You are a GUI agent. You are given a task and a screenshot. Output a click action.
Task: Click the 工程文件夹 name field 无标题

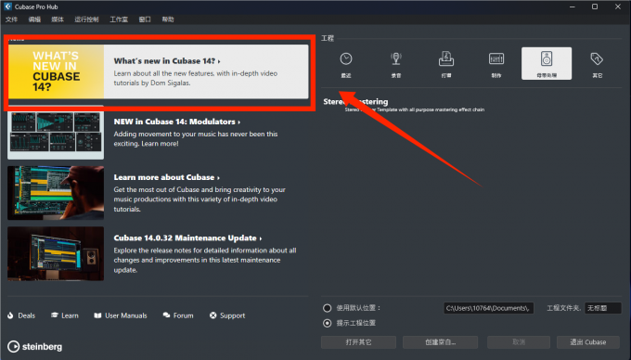coord(603,308)
